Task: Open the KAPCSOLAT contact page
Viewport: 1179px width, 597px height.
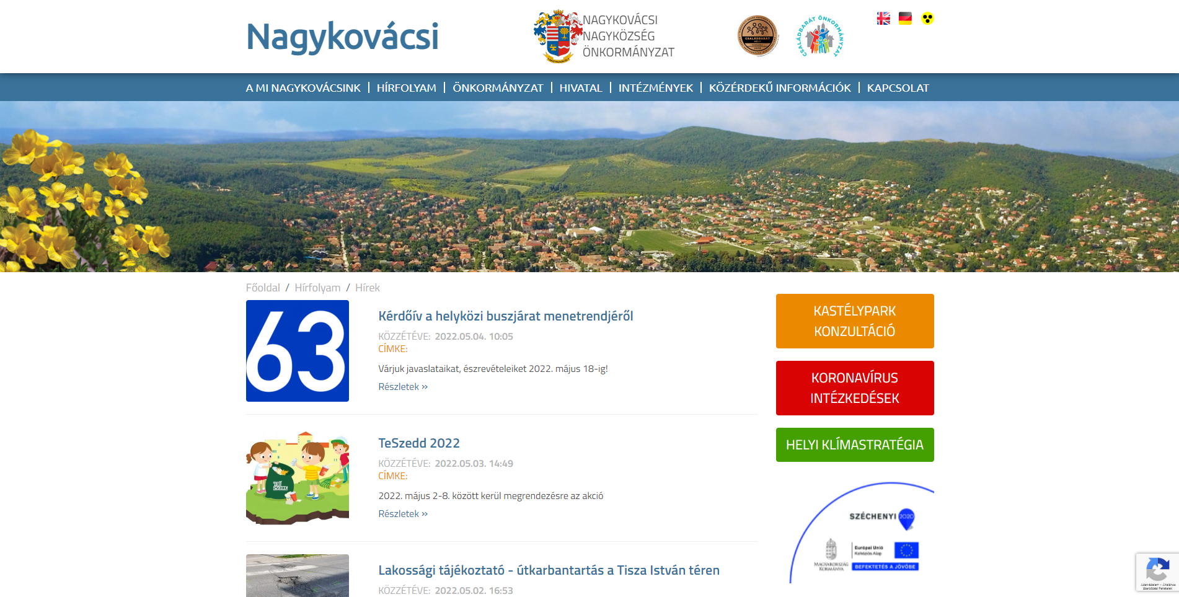Action: point(898,88)
